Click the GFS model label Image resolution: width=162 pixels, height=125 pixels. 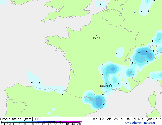click(x=38, y=119)
